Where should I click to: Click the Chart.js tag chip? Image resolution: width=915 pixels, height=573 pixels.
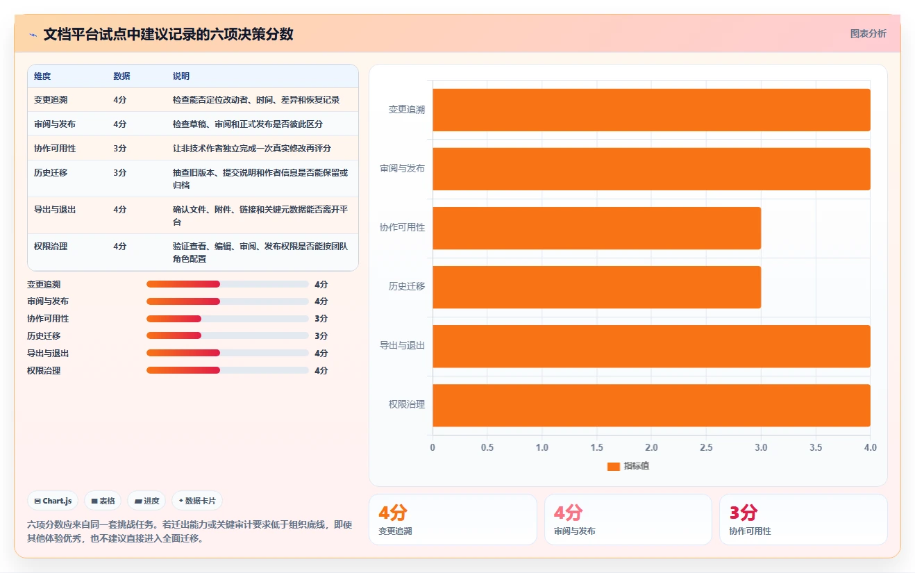click(x=53, y=501)
